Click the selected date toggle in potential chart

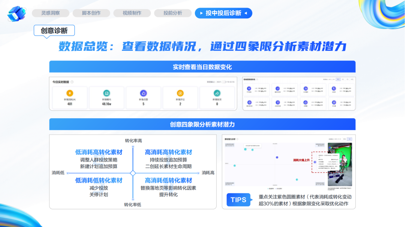click(349, 139)
